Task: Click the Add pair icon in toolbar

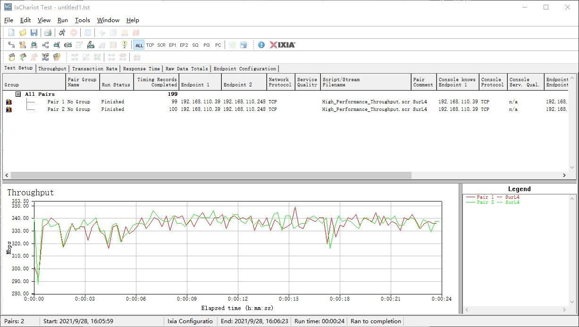Action: click(11, 45)
